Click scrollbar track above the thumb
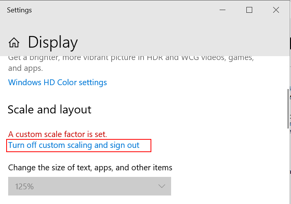This screenshot has width=291, height=204. 288,72
